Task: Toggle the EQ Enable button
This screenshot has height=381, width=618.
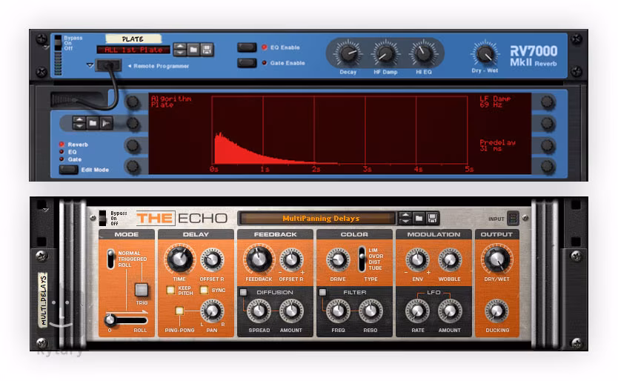Action: coord(247,47)
